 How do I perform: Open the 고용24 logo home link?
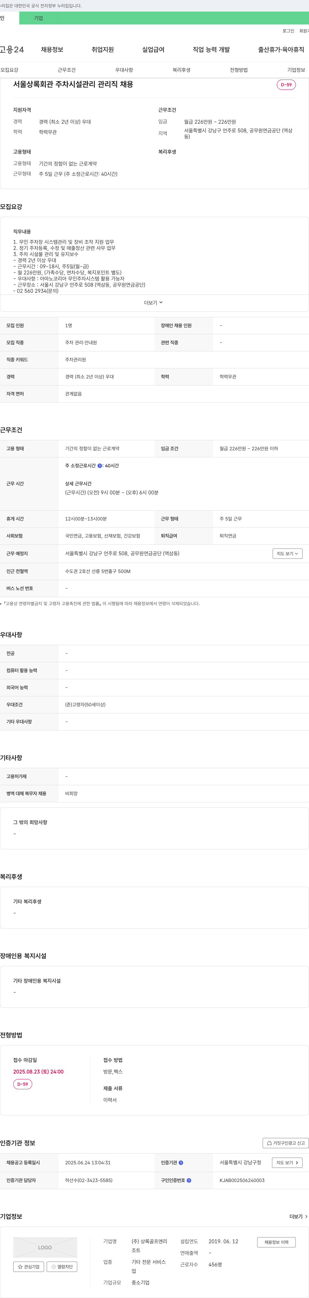click(12, 49)
